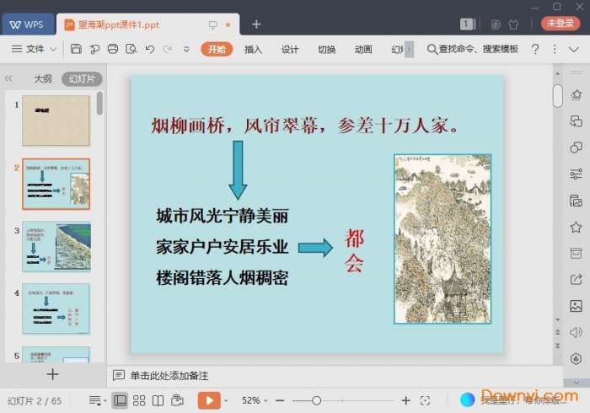Select the 幻灯片 thumbnails view toggle

(x=82, y=79)
